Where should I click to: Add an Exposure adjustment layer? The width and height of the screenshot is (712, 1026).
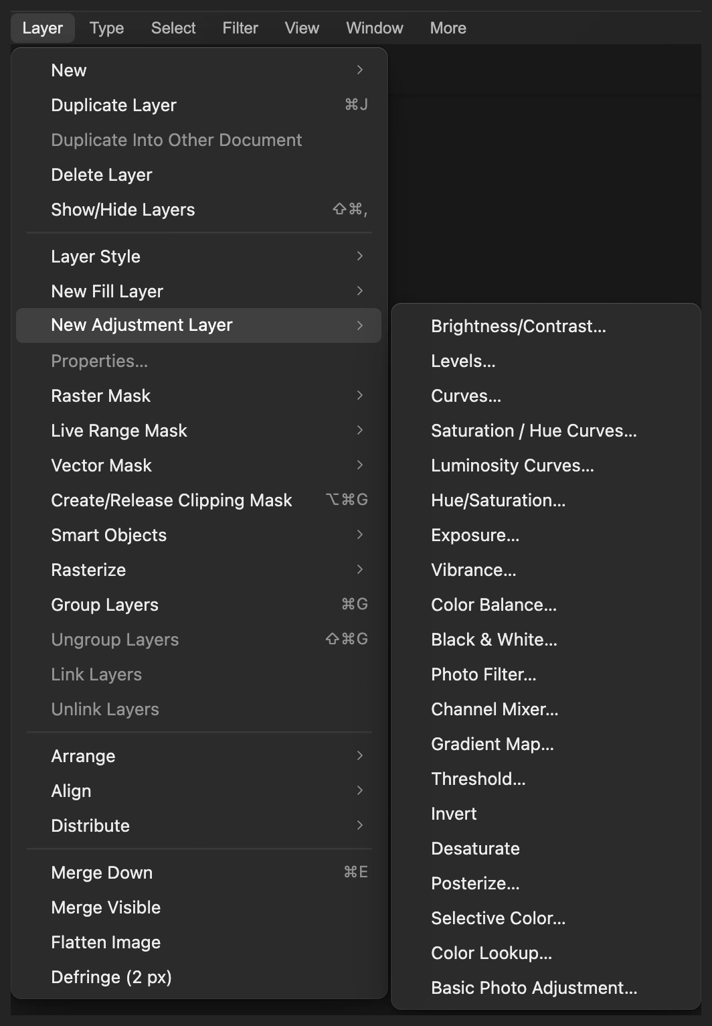point(545,535)
